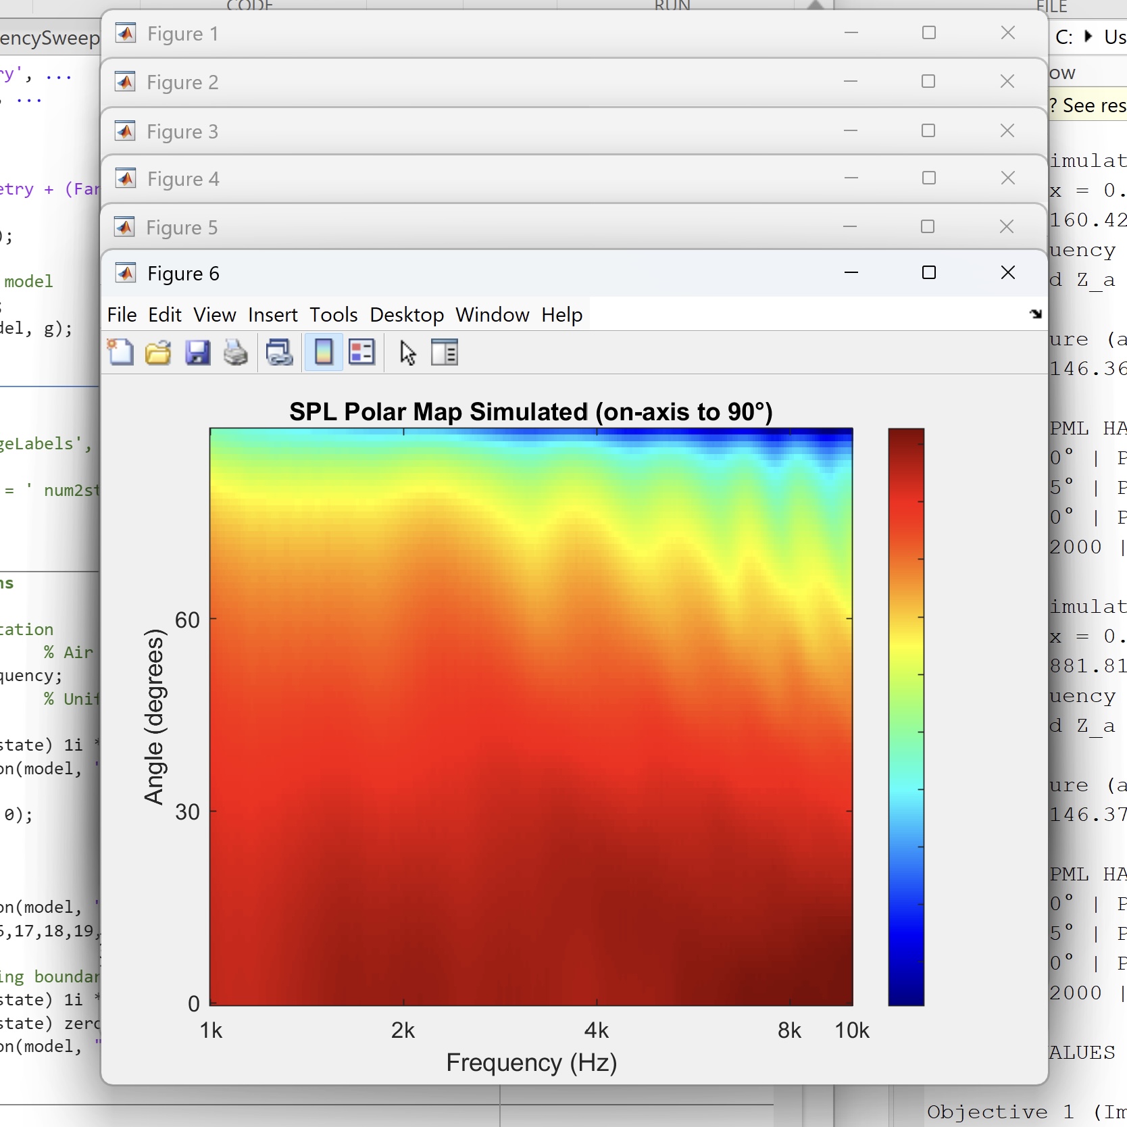Open the Tools menu
This screenshot has height=1127, width=1127.
pos(333,315)
